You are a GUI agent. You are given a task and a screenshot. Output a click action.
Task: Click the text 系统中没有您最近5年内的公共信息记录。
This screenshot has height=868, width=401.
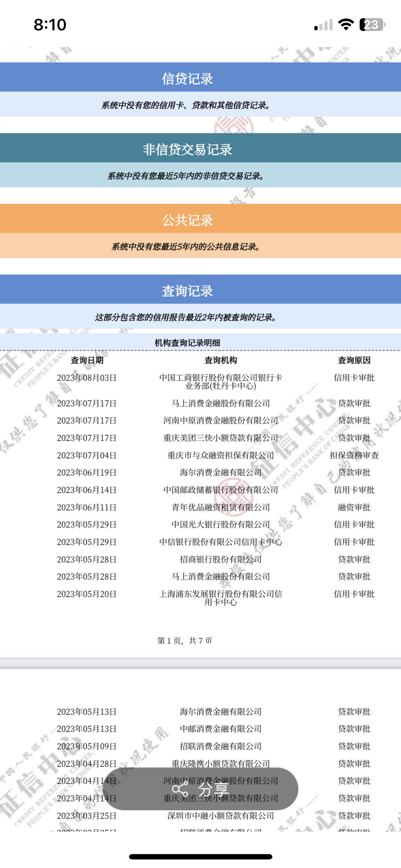click(186, 247)
